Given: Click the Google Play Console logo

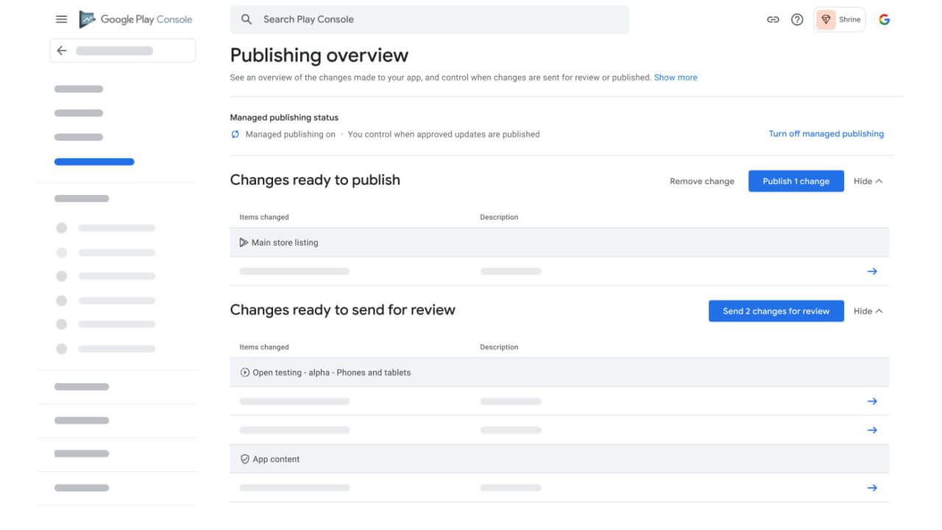Looking at the screenshot, I should (136, 20).
